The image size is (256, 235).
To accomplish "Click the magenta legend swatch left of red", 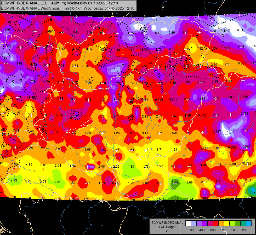I will tap(210, 224).
